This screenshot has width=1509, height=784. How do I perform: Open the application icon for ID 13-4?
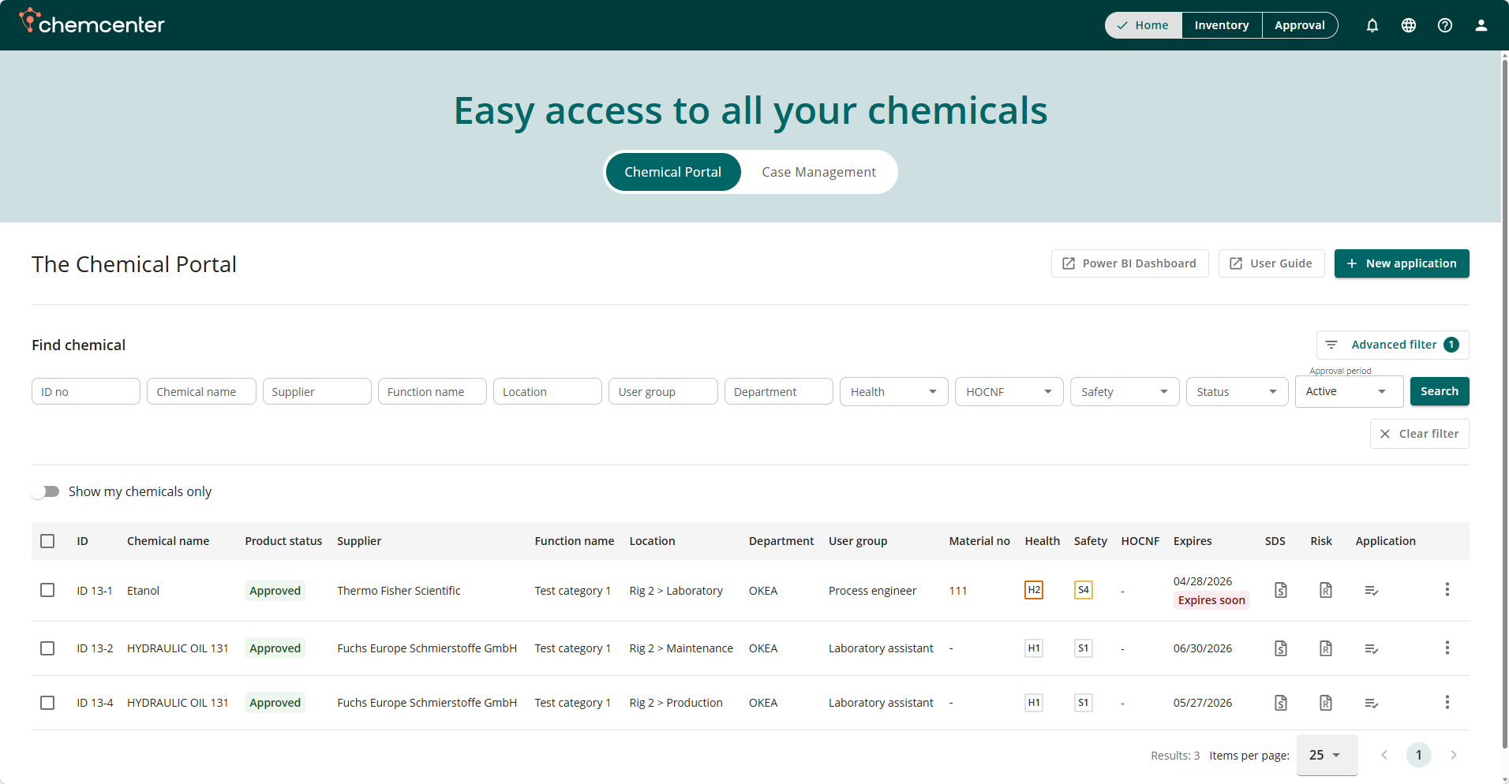coord(1372,703)
